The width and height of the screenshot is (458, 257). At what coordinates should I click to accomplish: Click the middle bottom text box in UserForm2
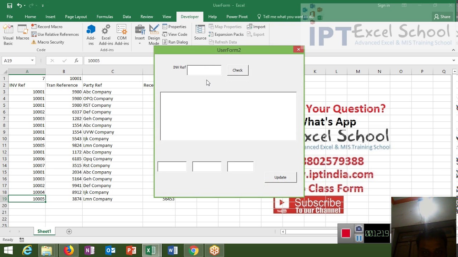(x=207, y=166)
